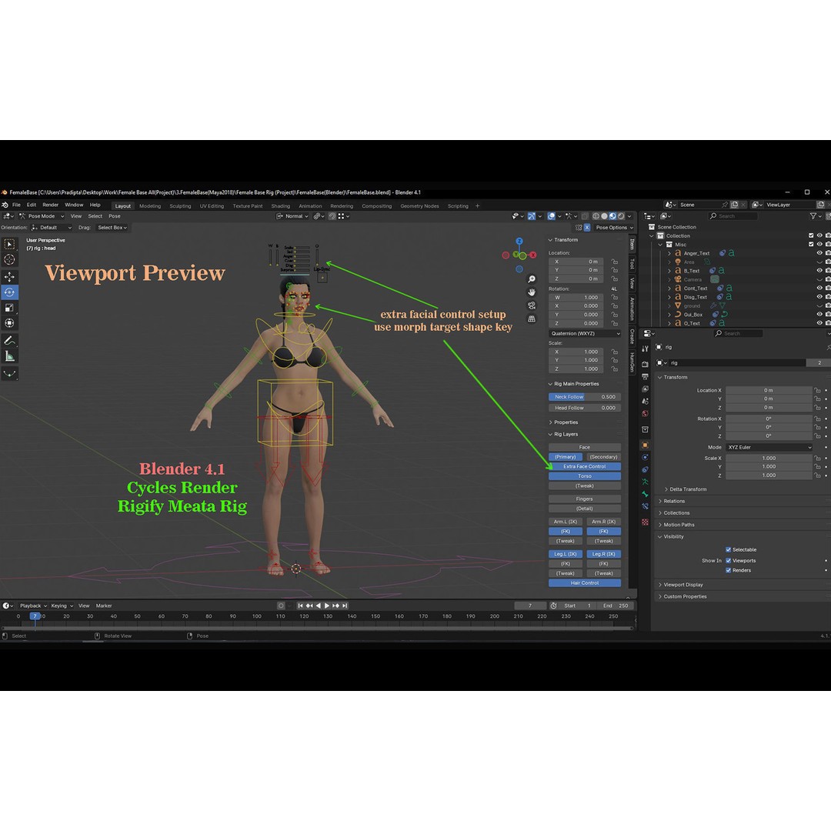
Task: Hide B_Text with its eye icon
Action: click(x=819, y=271)
